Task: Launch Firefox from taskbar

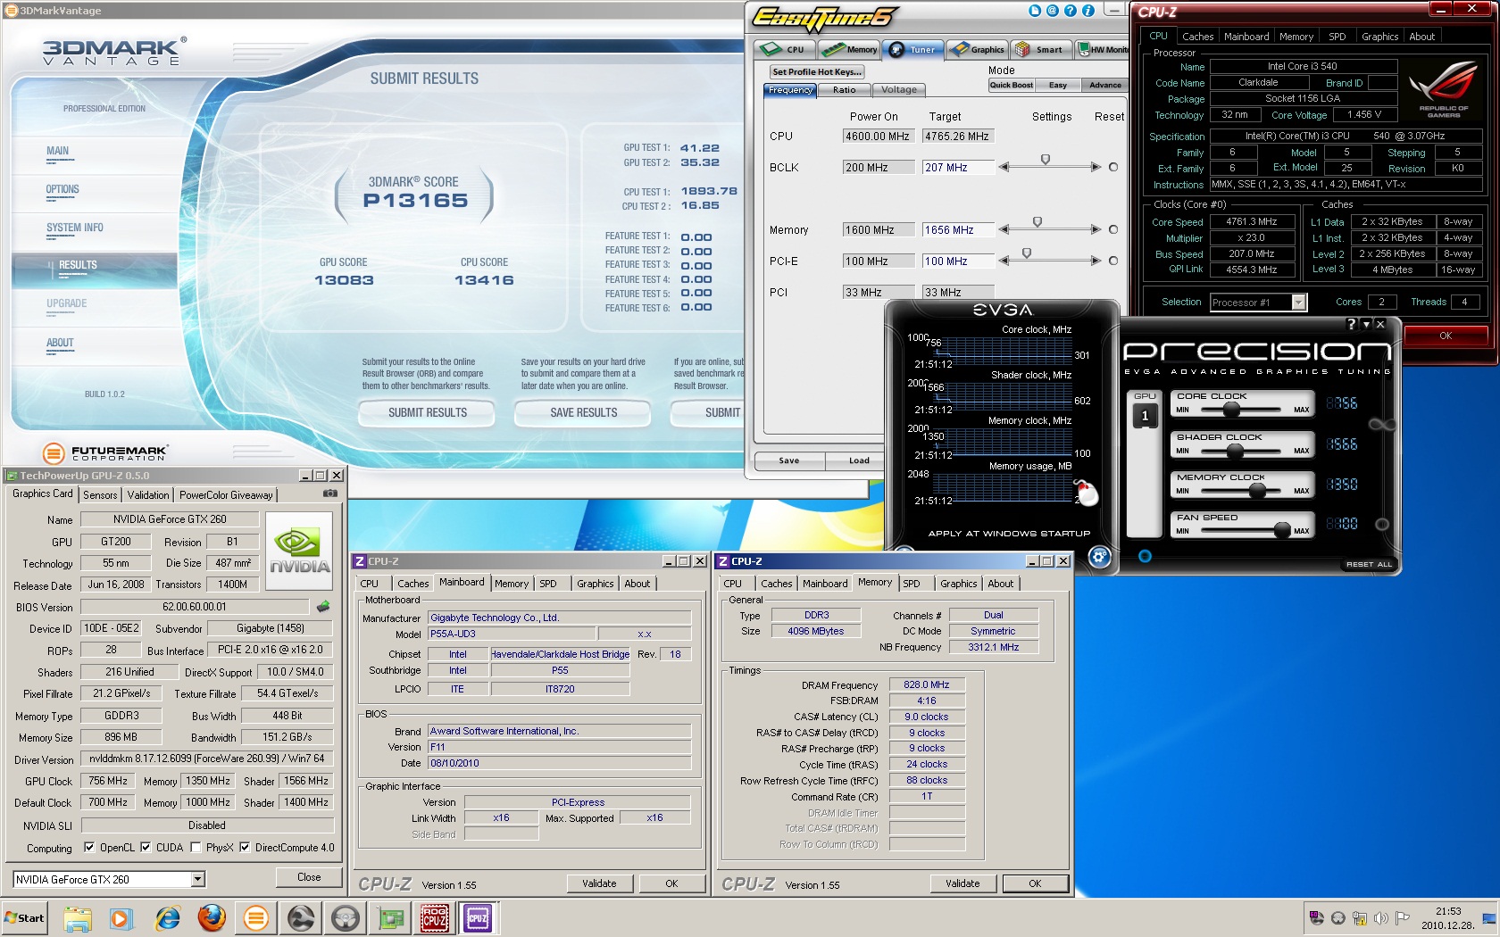Action: pyautogui.click(x=212, y=917)
